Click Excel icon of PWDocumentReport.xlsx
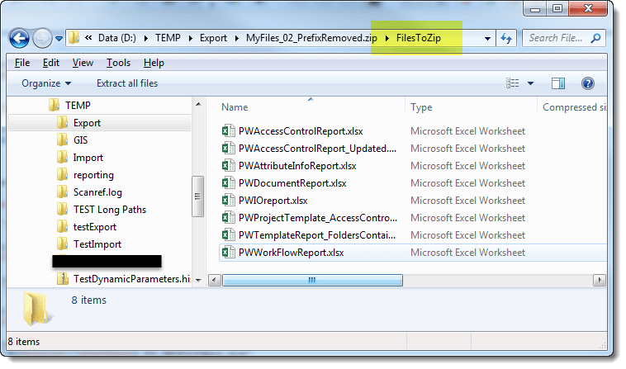The width and height of the screenshot is (626, 369). [228, 183]
